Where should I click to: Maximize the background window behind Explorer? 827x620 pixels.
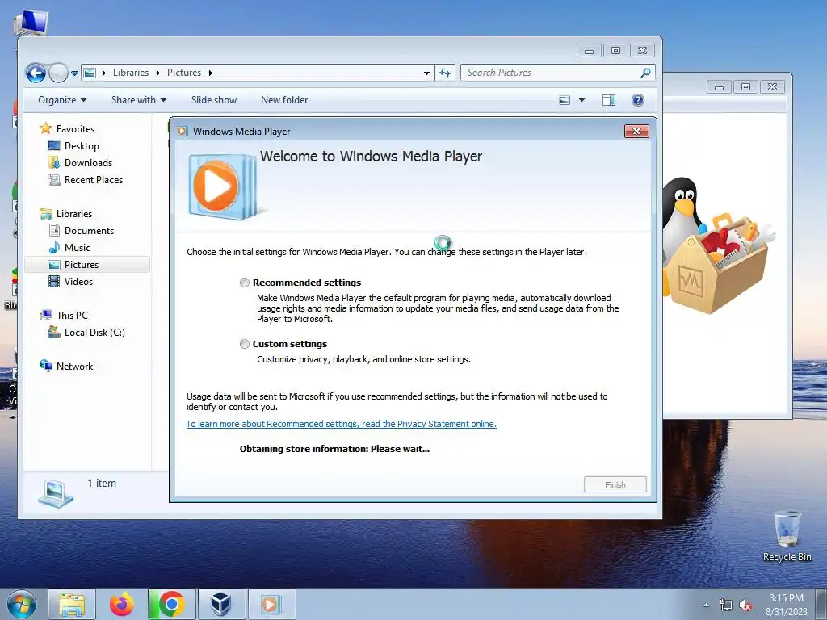[x=745, y=87]
